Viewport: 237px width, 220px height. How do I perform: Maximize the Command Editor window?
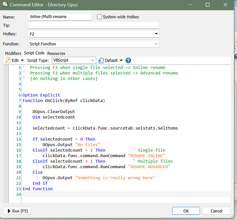(208, 5)
